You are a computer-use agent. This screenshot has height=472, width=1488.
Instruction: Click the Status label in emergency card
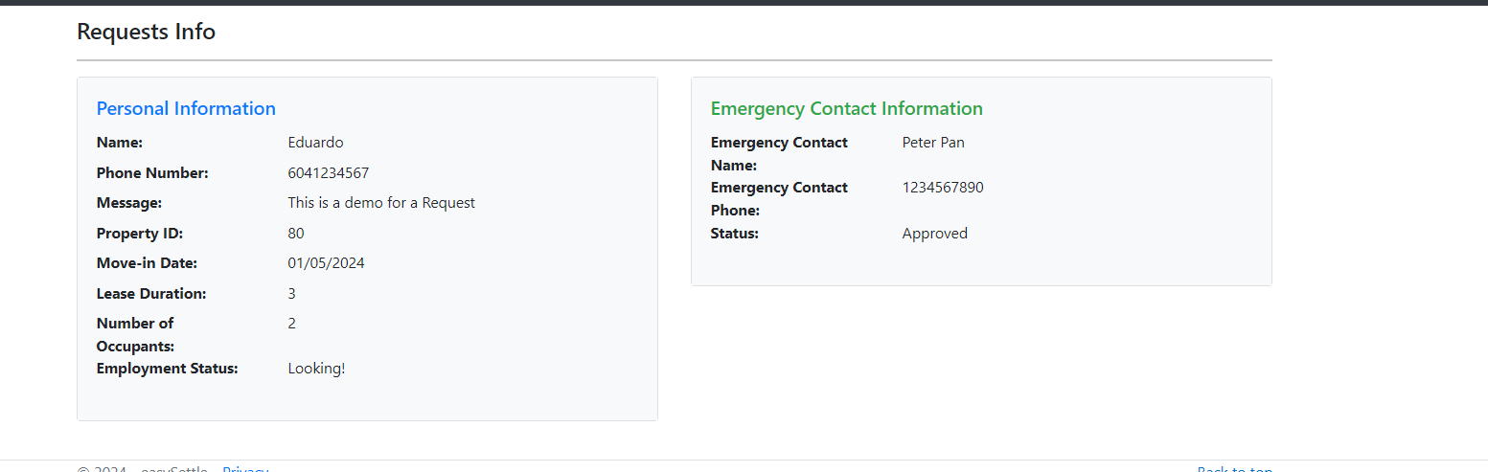click(x=734, y=234)
